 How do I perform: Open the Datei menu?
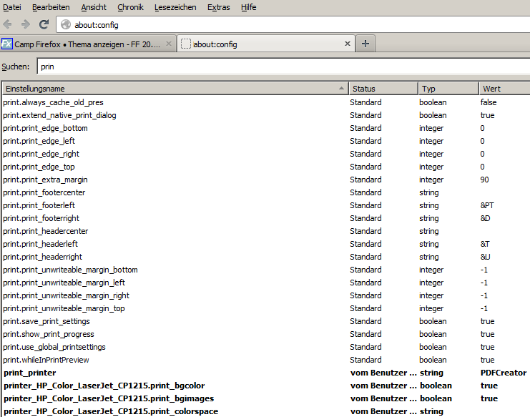point(12,7)
